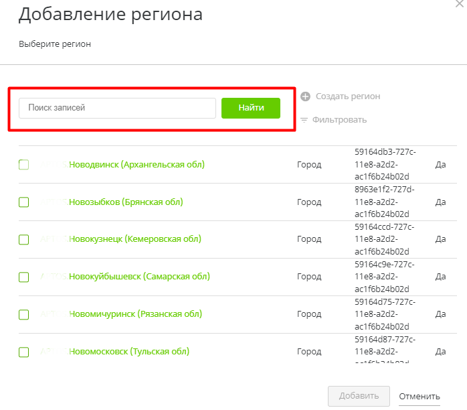Open Новозыбков (Брянская обл) link
The image size is (467, 410).
[126, 202]
